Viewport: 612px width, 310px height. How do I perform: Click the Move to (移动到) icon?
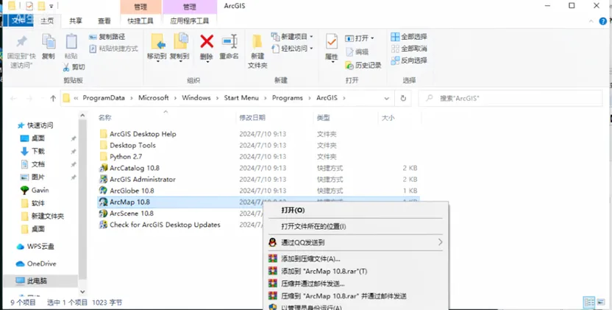157,42
